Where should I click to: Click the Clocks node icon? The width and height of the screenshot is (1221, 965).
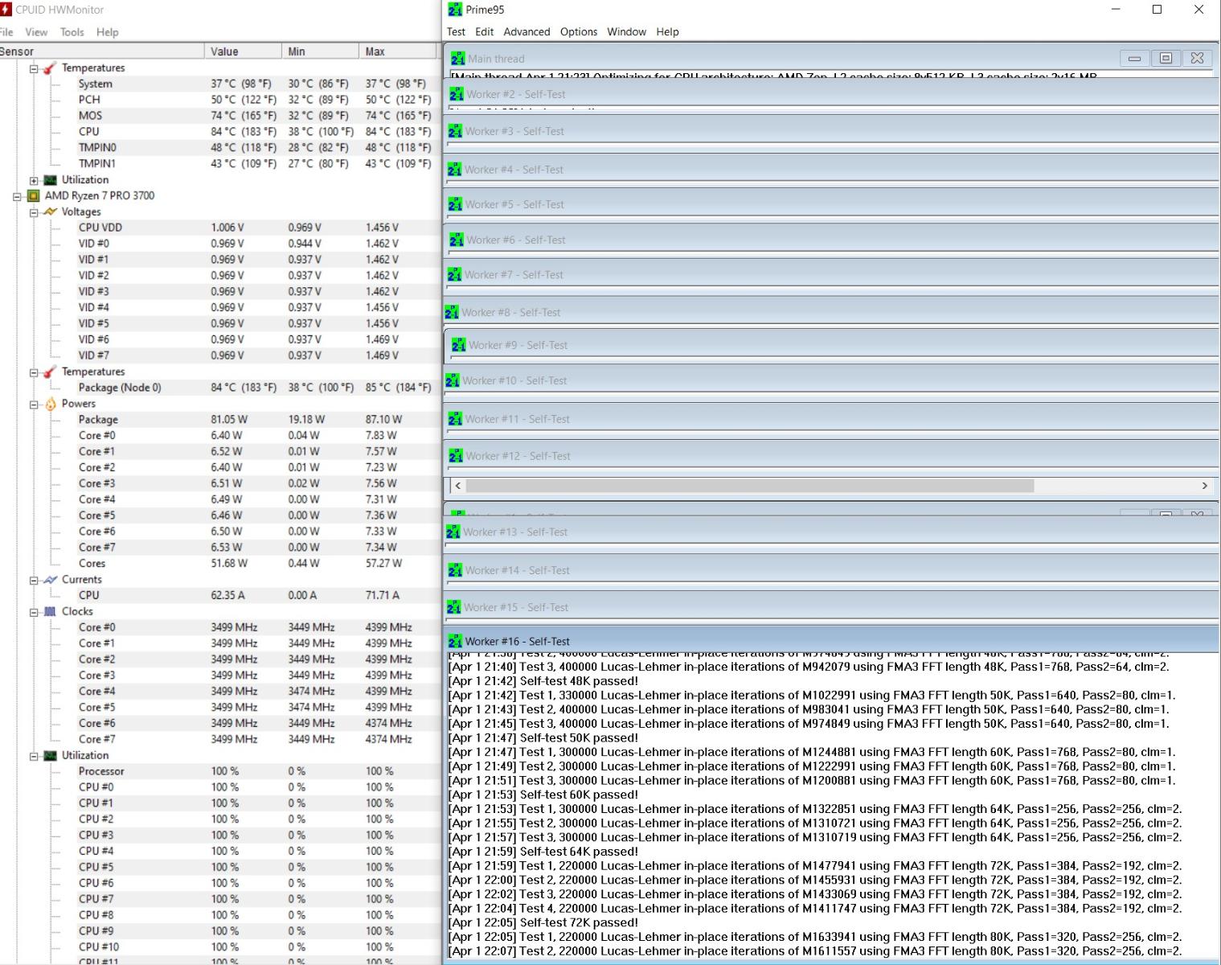pyautogui.click(x=50, y=611)
